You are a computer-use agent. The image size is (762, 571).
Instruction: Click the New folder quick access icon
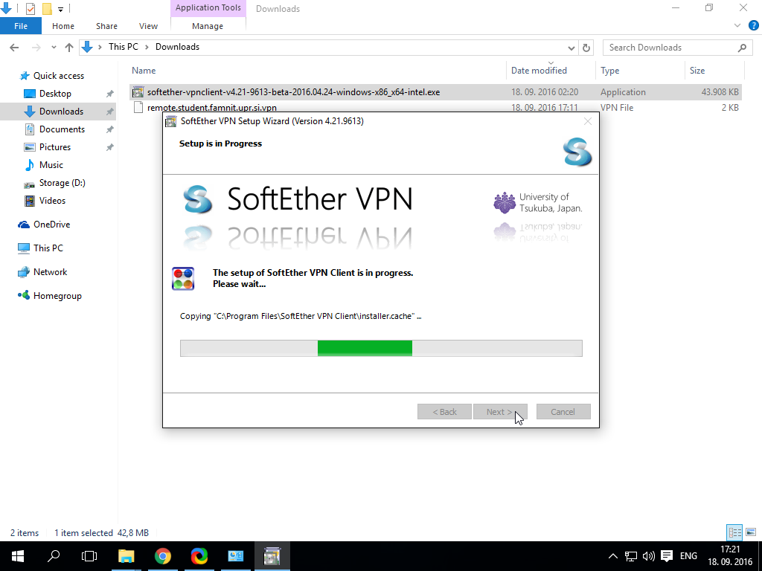47,8
